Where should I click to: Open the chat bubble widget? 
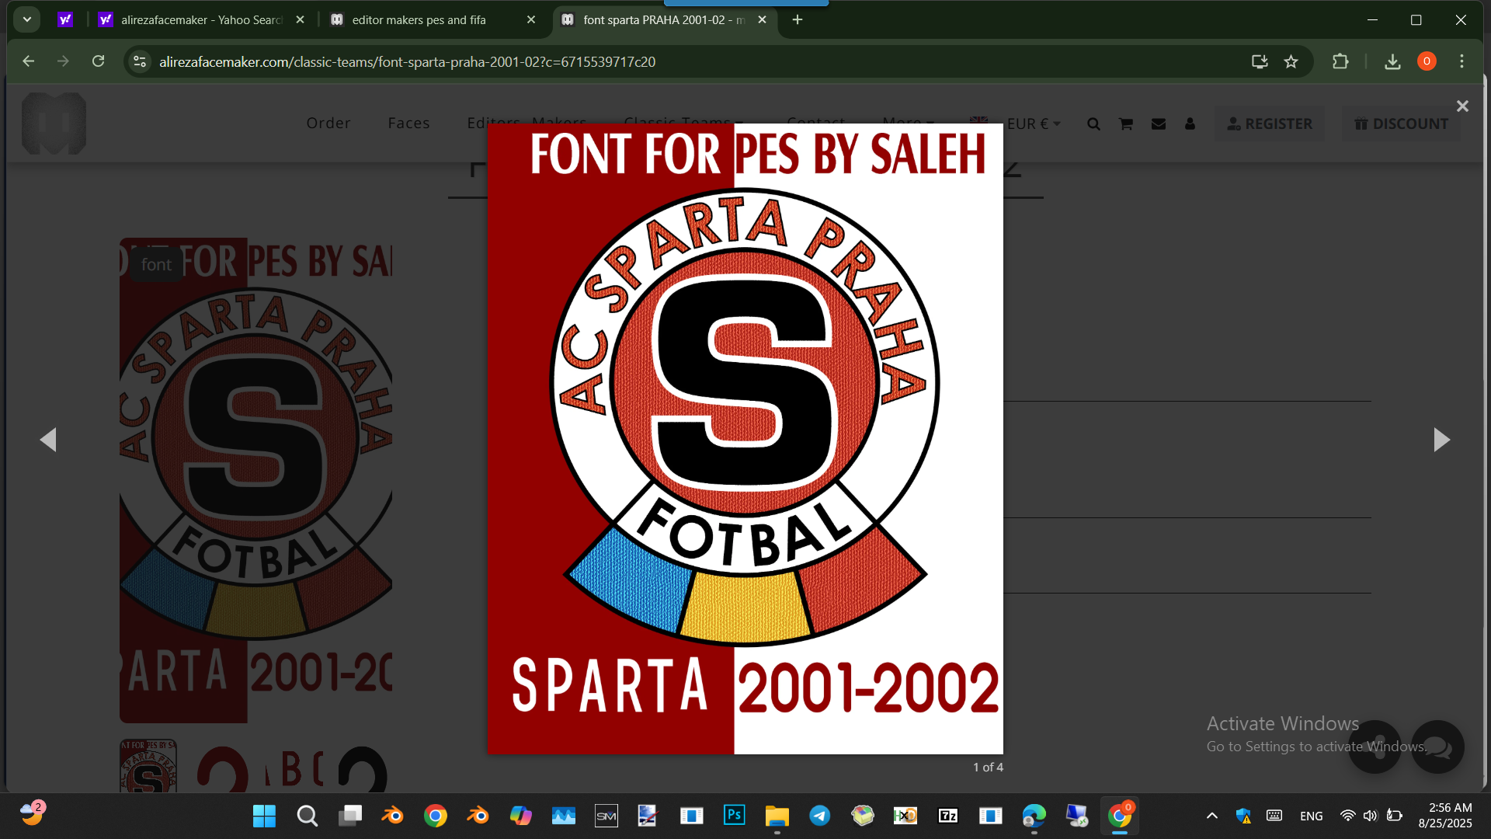click(1437, 747)
